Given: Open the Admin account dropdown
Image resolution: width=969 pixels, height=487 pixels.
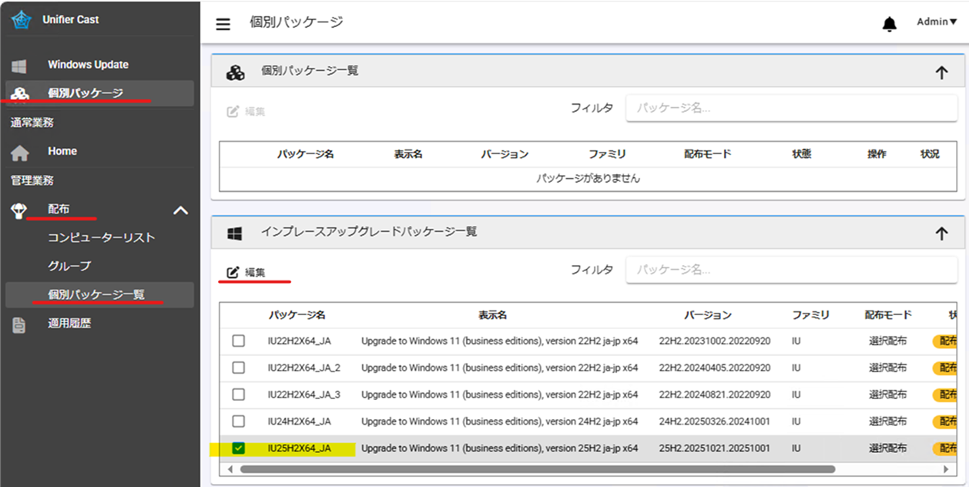Looking at the screenshot, I should (x=935, y=22).
